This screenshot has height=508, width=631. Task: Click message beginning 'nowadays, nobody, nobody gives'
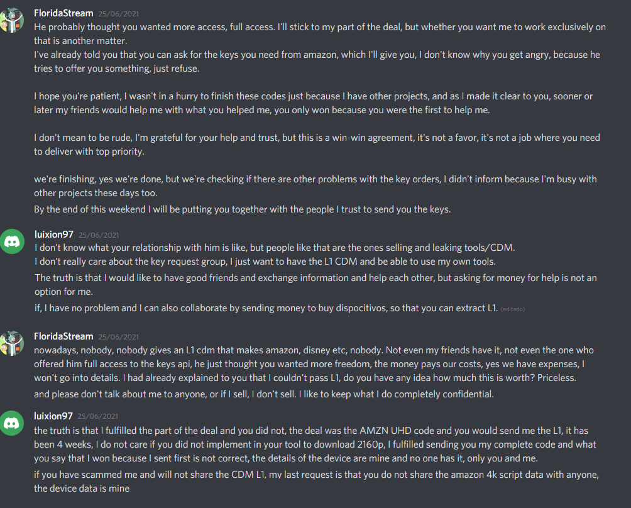click(x=314, y=364)
